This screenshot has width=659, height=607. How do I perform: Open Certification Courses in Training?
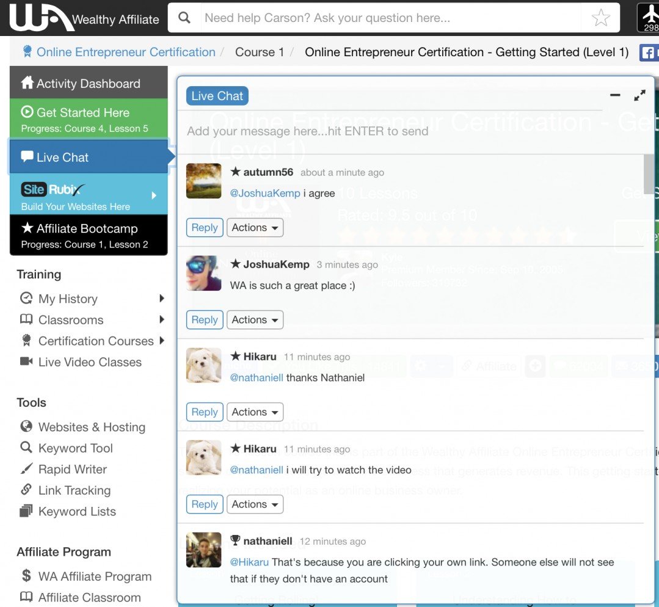(96, 341)
